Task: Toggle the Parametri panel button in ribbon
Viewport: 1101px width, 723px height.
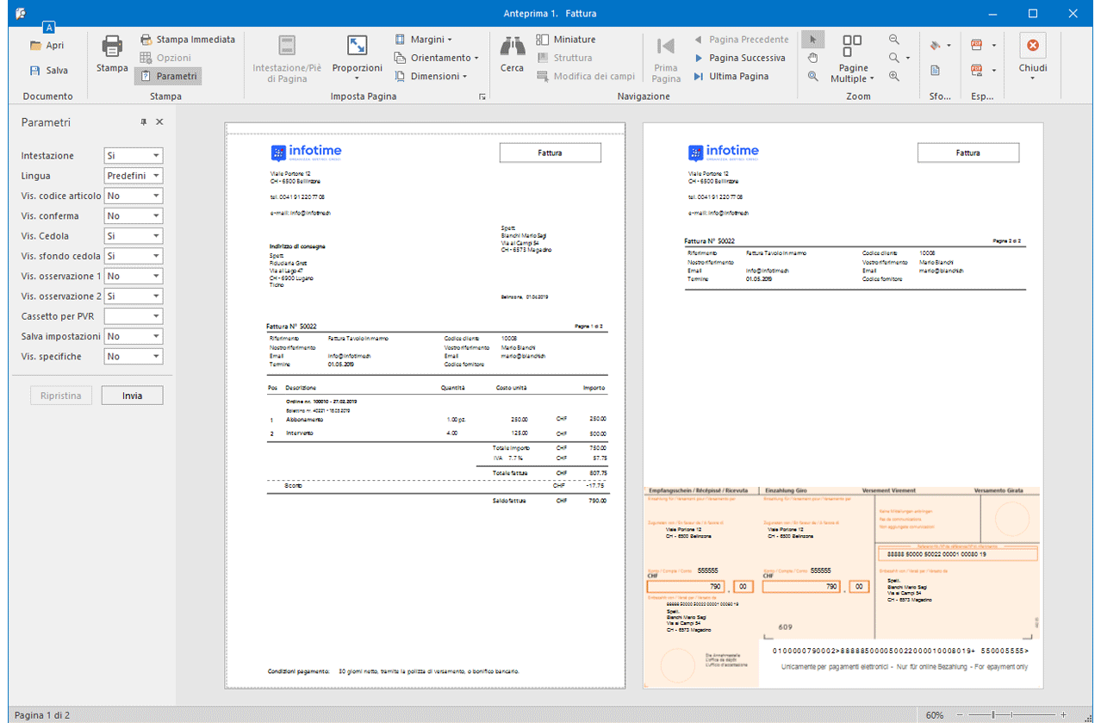Action: tap(168, 76)
